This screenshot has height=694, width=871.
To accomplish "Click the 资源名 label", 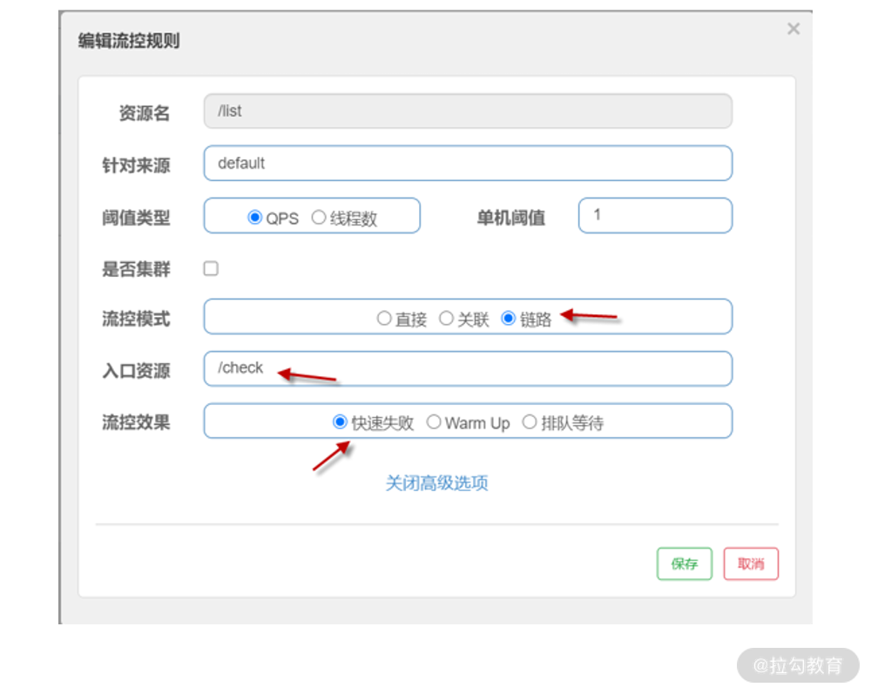I will 144,113.
